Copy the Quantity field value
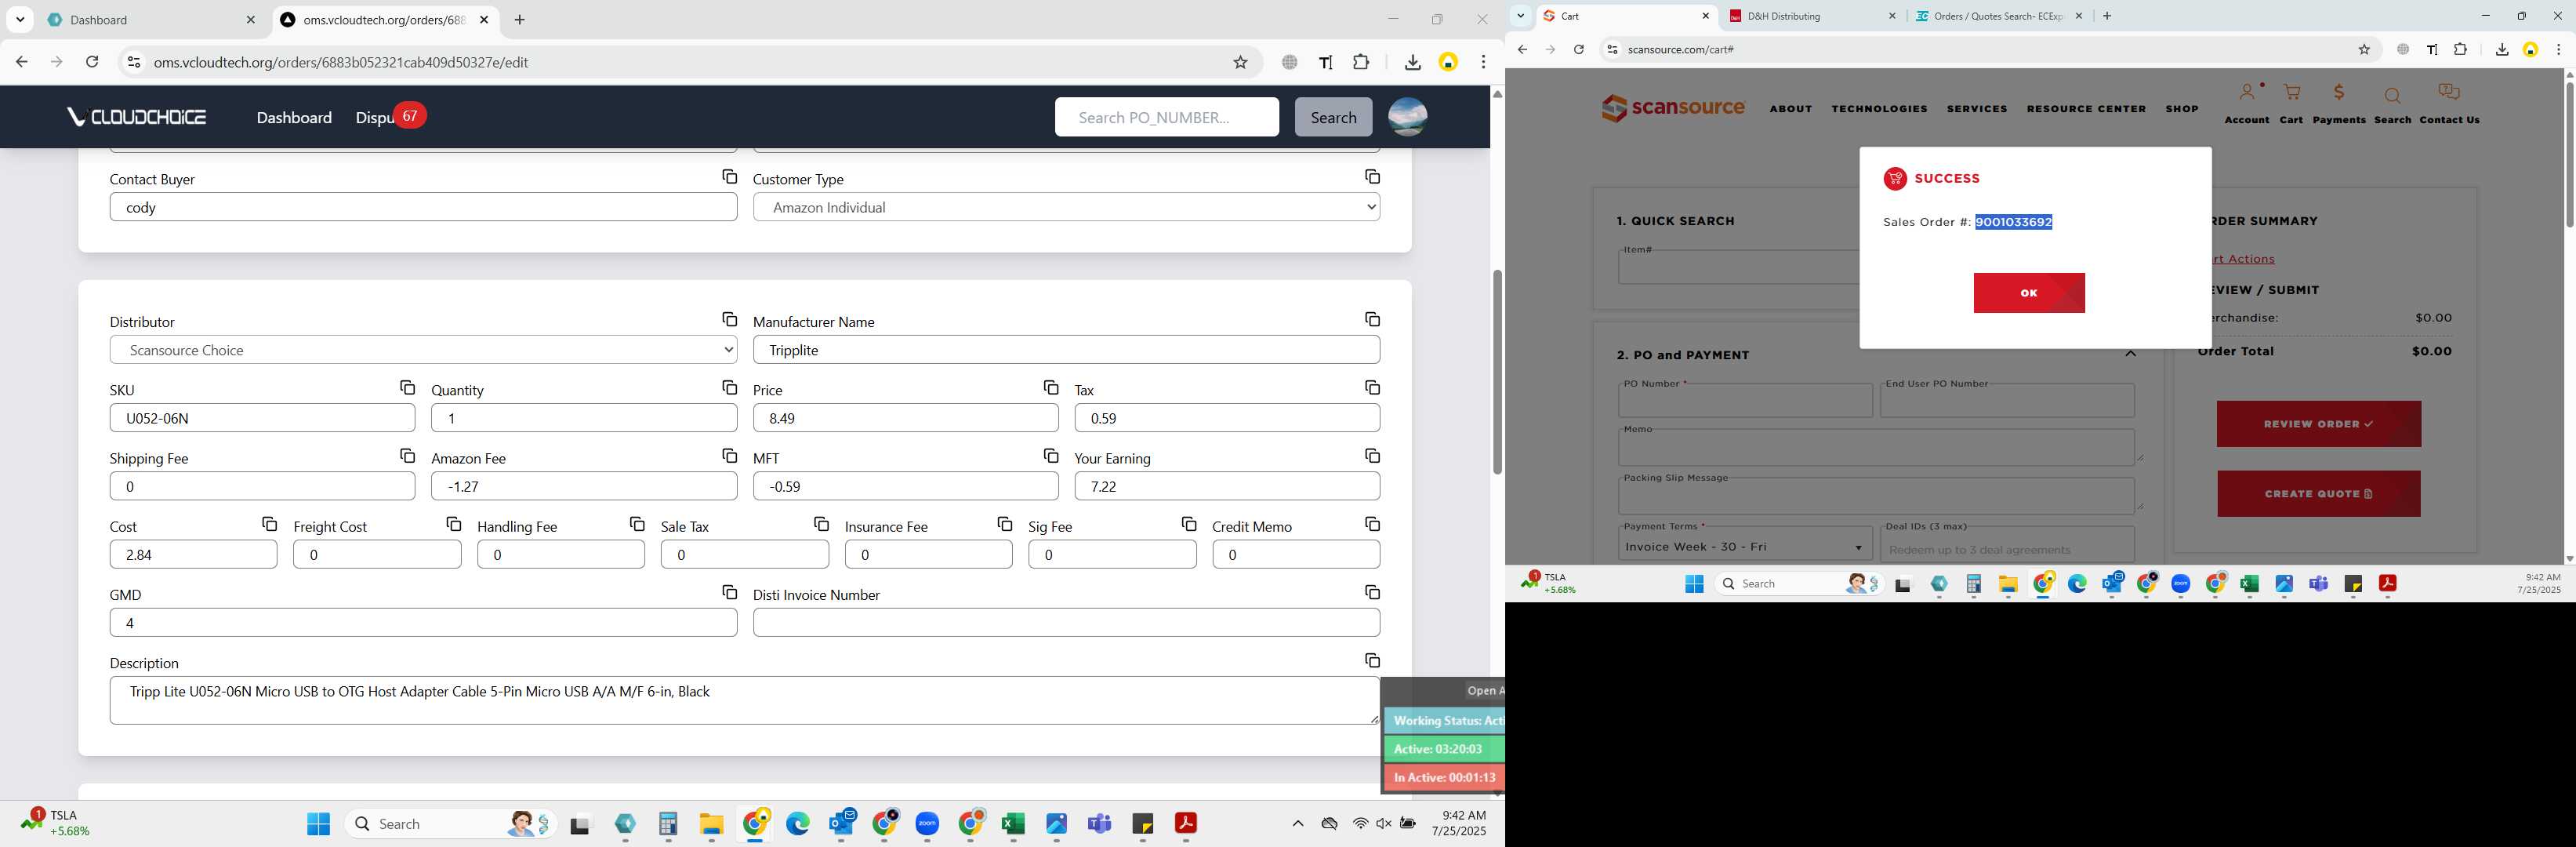This screenshot has width=2576, height=847. click(729, 388)
